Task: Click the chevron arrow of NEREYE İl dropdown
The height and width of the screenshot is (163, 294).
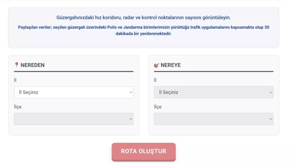Action: pos(270,93)
